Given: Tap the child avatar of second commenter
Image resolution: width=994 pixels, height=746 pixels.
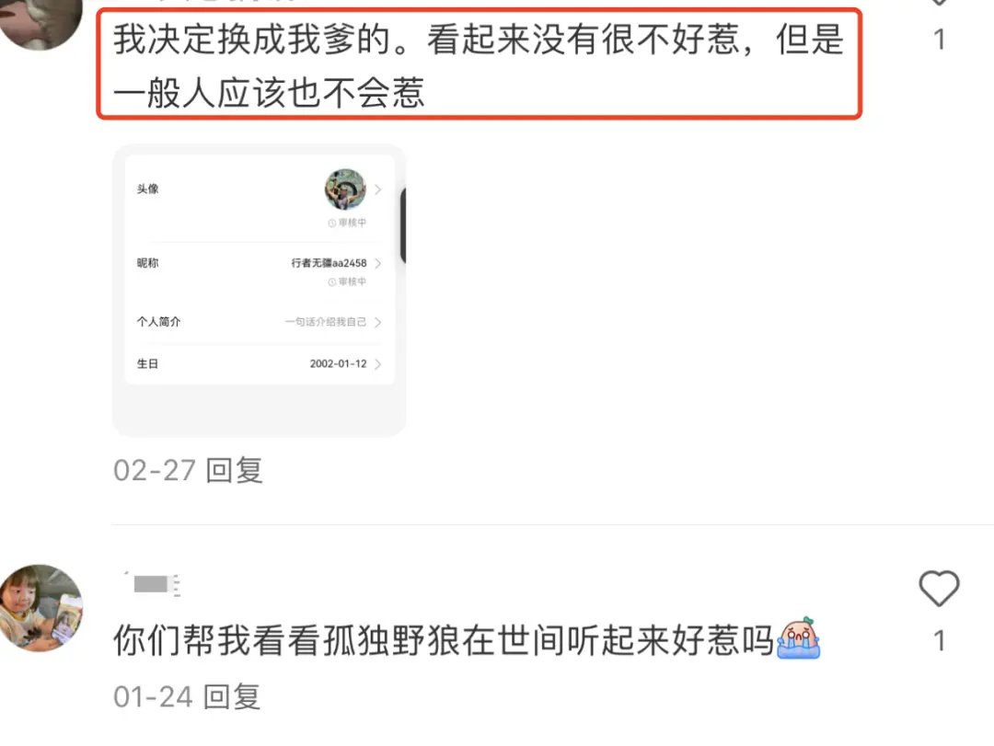Looking at the screenshot, I should 40,608.
